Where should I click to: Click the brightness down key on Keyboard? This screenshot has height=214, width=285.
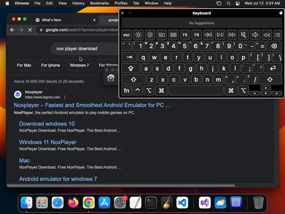coord(138,35)
